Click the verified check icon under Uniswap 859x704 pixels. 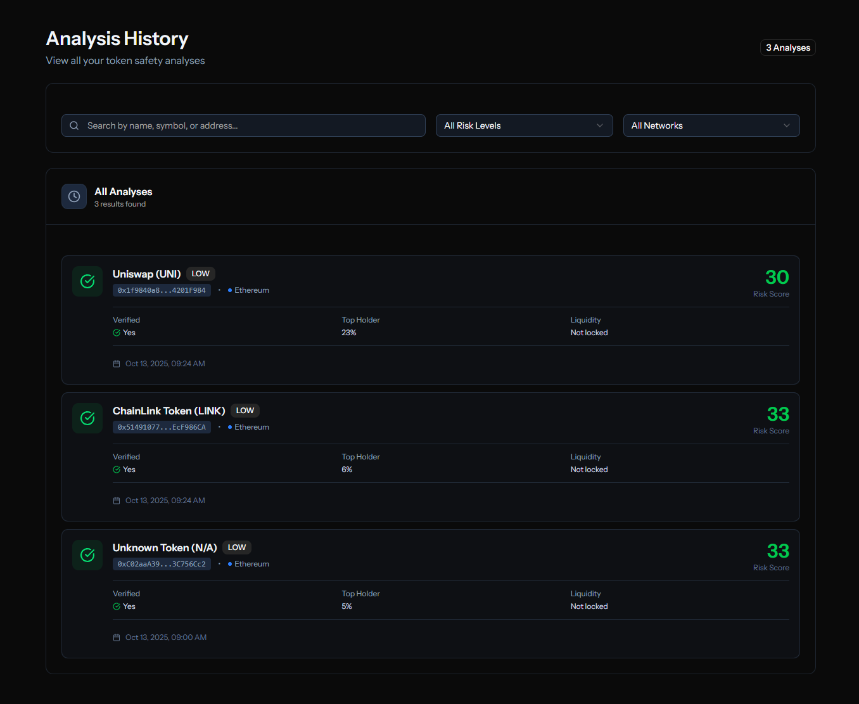tap(117, 333)
